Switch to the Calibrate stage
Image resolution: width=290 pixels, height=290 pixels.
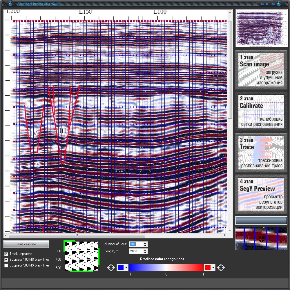click(261, 111)
